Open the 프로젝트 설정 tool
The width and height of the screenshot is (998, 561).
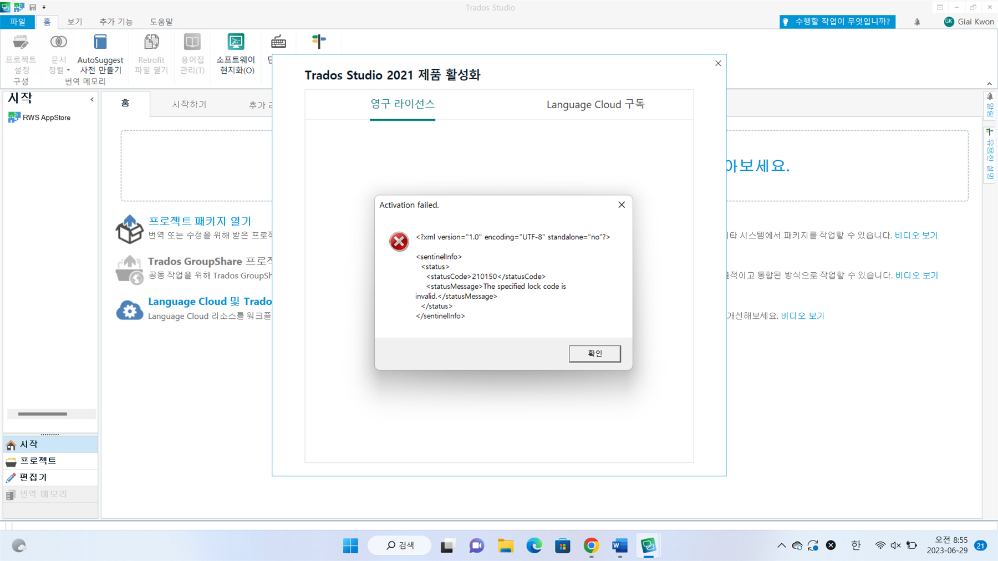pos(21,55)
